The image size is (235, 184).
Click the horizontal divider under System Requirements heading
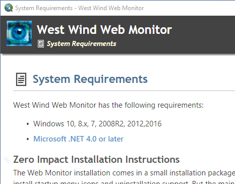[x=124, y=90]
